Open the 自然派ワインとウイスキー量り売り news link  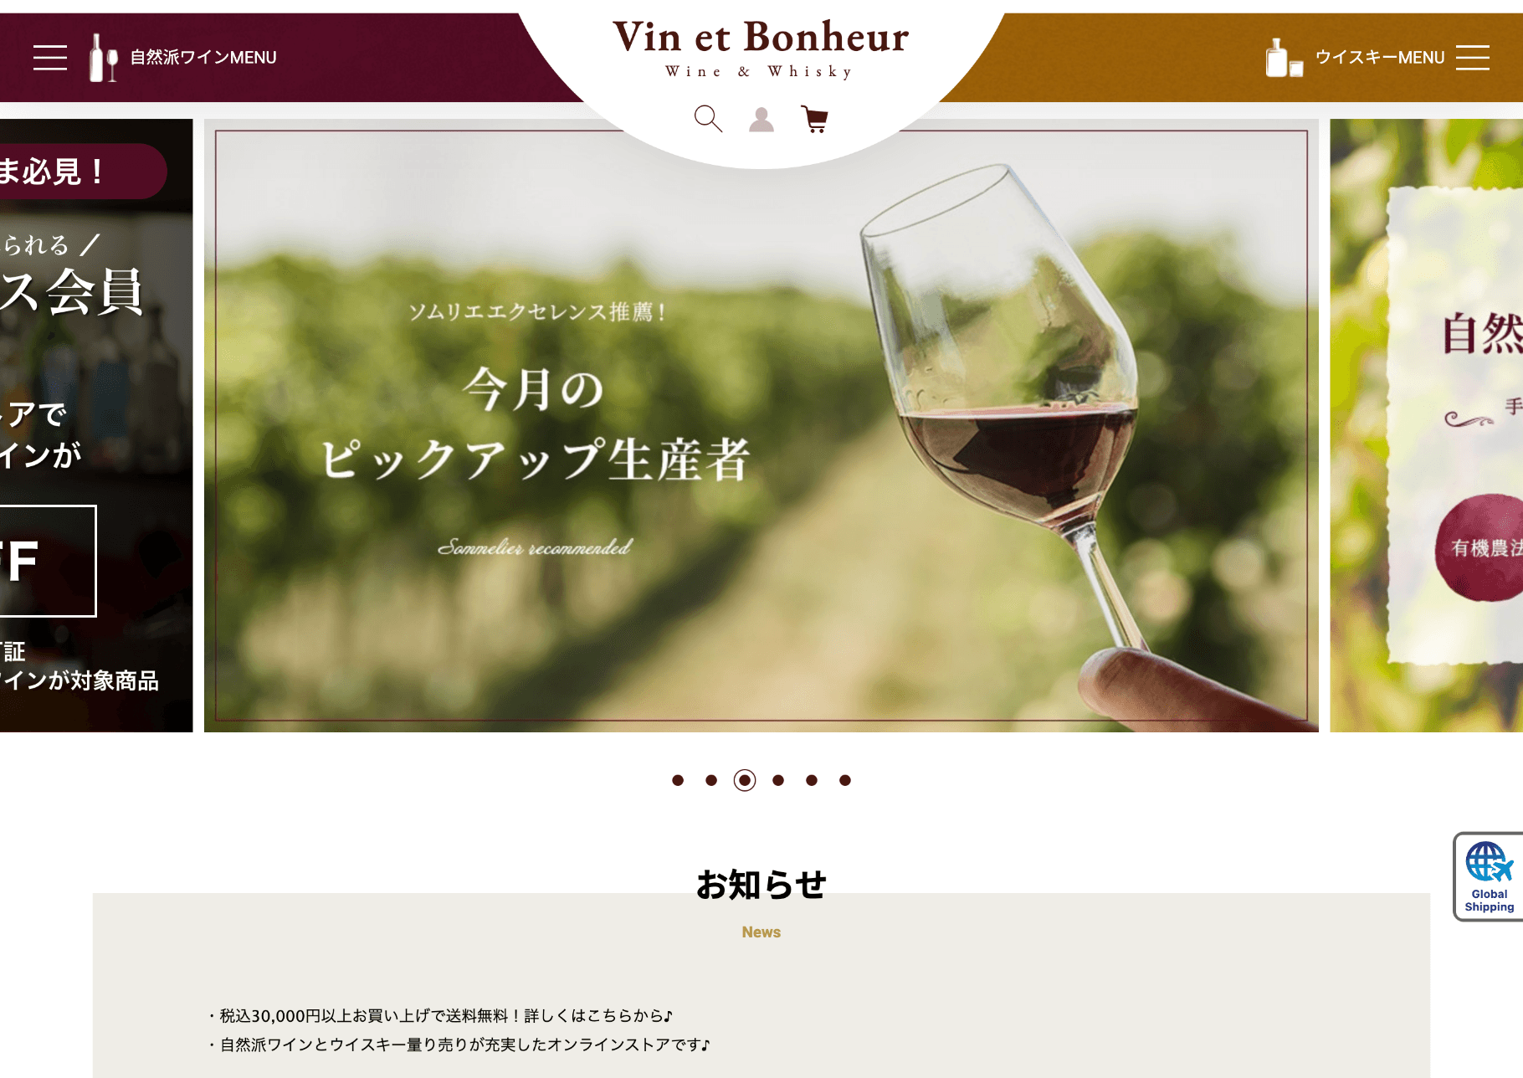tap(459, 1045)
